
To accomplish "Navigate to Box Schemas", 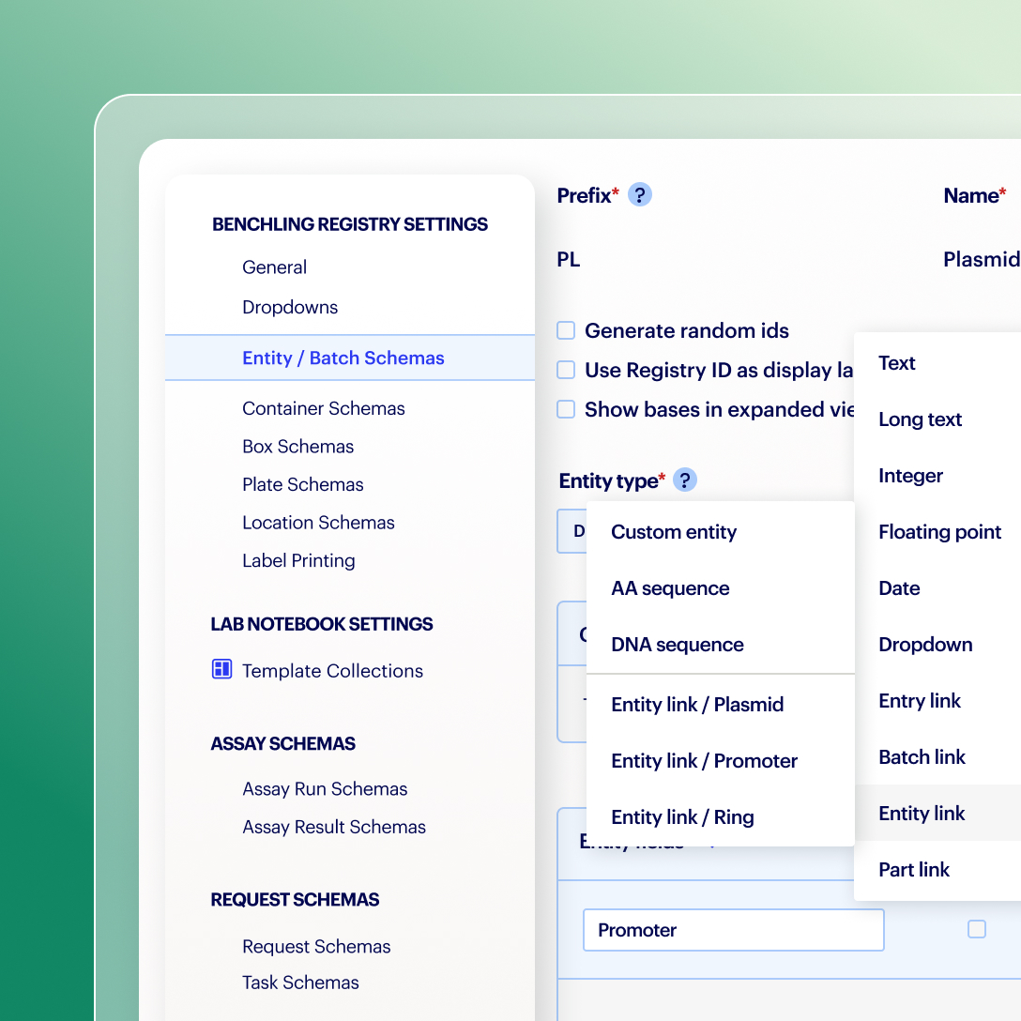I will [297, 447].
